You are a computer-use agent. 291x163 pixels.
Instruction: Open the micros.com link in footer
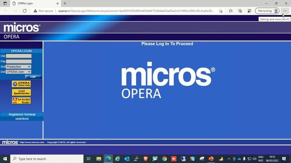click(x=32, y=142)
